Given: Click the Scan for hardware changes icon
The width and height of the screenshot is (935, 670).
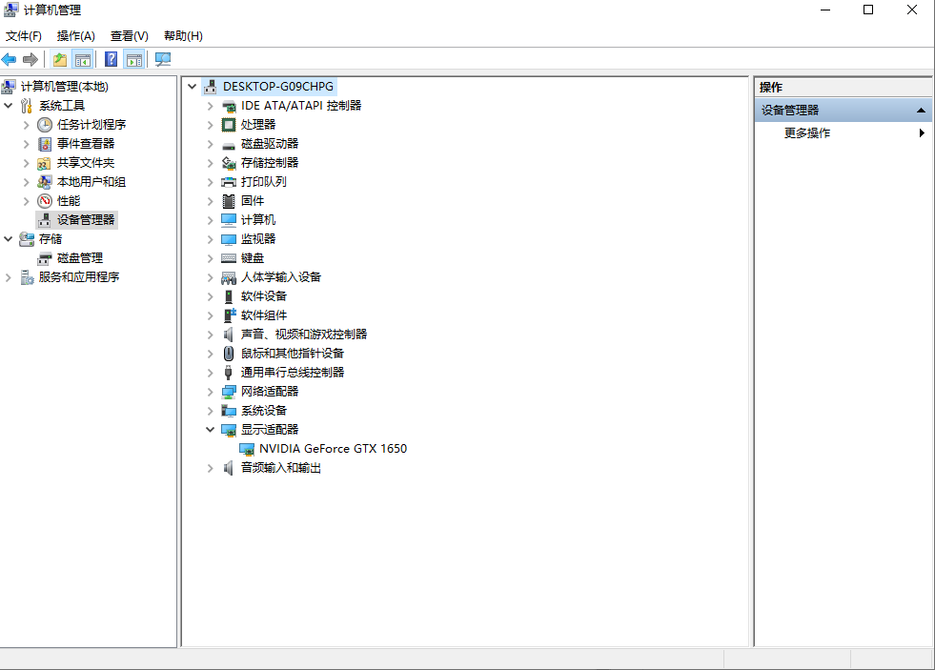Looking at the screenshot, I should pyautogui.click(x=163, y=60).
